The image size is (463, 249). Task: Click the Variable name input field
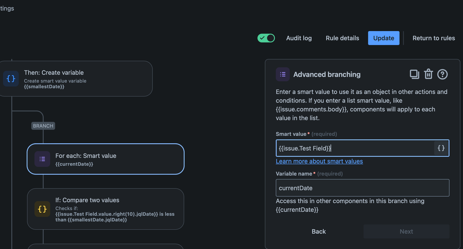click(362, 188)
